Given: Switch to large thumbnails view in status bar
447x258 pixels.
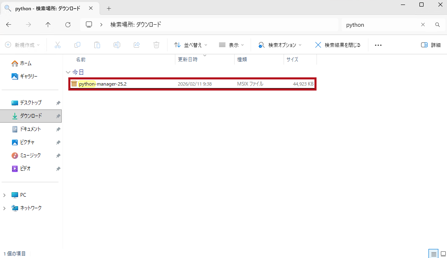Looking at the screenshot, I should 443,253.
